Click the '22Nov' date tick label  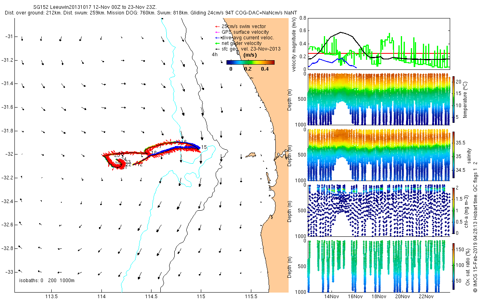(426, 297)
